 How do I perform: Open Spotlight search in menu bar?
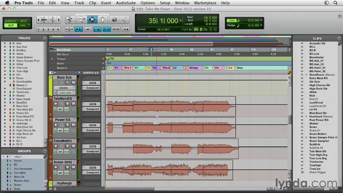335,3
